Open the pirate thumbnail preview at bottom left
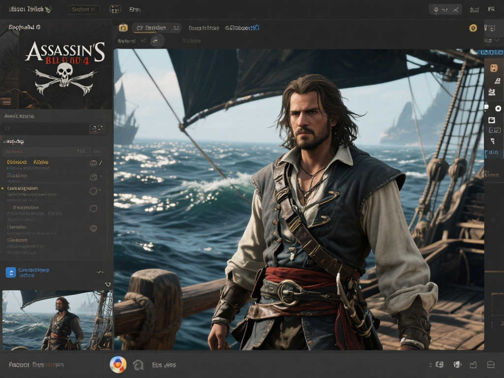 pyautogui.click(x=57, y=320)
